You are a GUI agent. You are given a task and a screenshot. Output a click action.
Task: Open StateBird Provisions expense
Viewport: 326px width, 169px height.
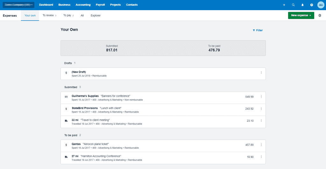click(x=163, y=110)
